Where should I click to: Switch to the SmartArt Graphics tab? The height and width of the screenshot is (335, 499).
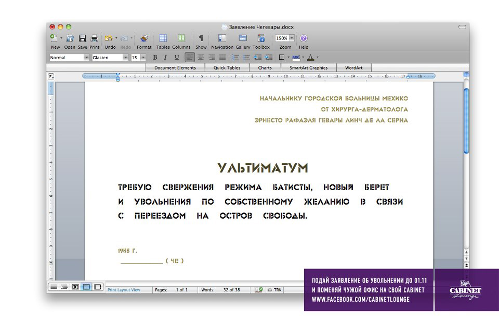coord(308,68)
